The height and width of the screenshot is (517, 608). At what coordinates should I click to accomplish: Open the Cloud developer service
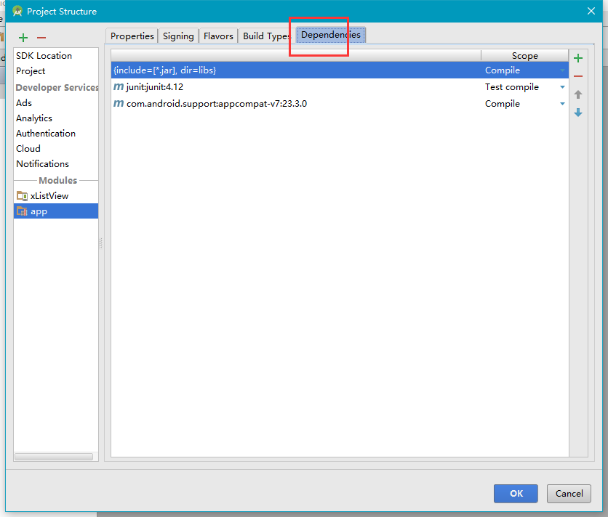(x=56, y=148)
